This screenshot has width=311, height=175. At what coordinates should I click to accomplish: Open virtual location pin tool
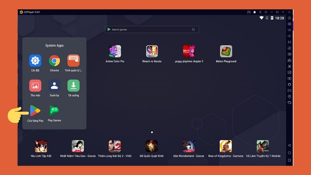pos(289,96)
